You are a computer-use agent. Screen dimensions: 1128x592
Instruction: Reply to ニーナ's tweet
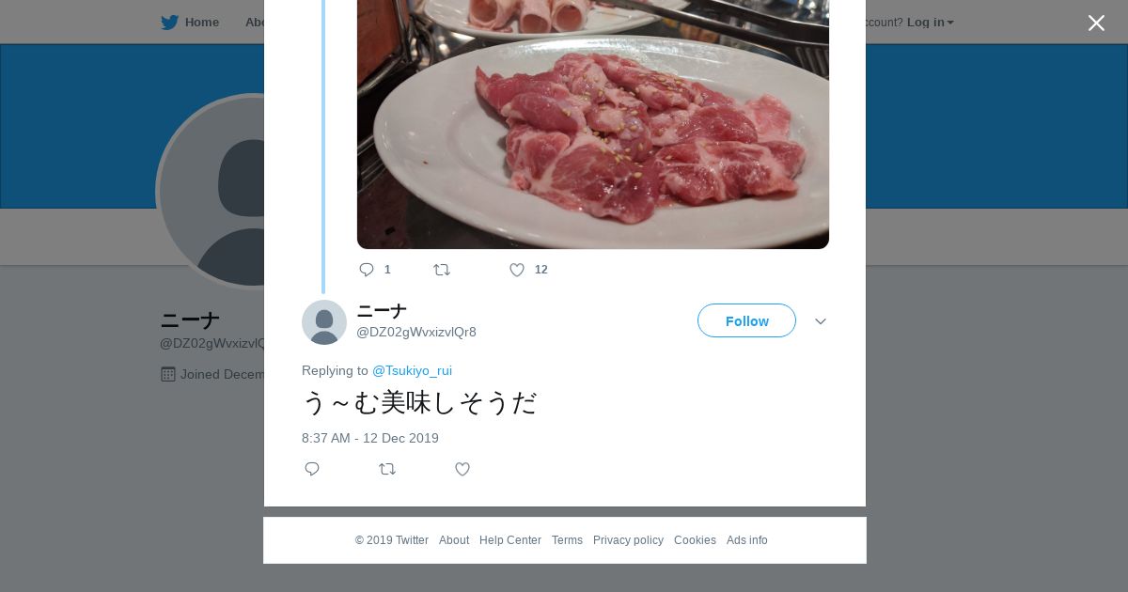point(312,469)
